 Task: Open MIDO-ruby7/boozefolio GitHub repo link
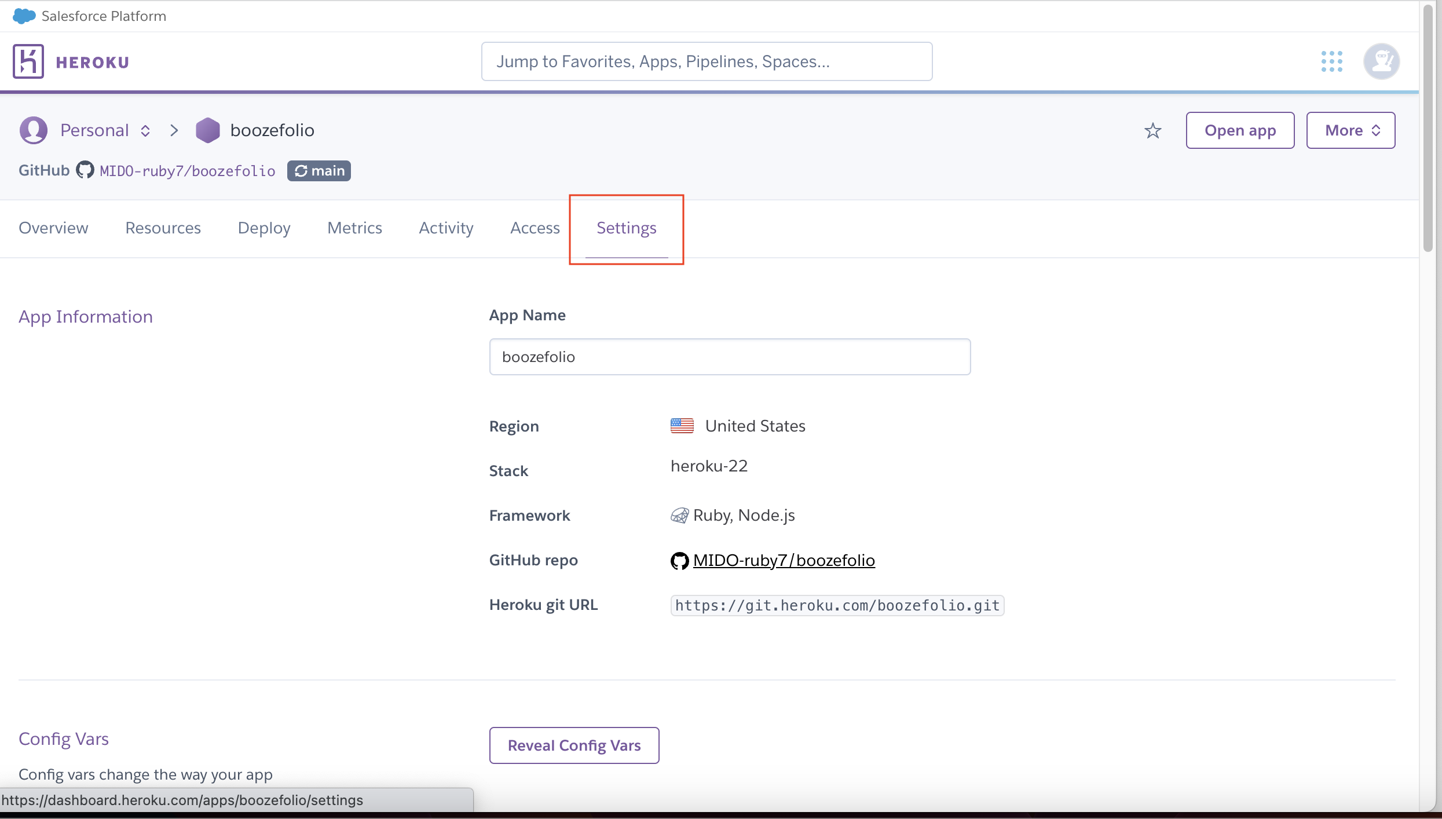pos(784,561)
